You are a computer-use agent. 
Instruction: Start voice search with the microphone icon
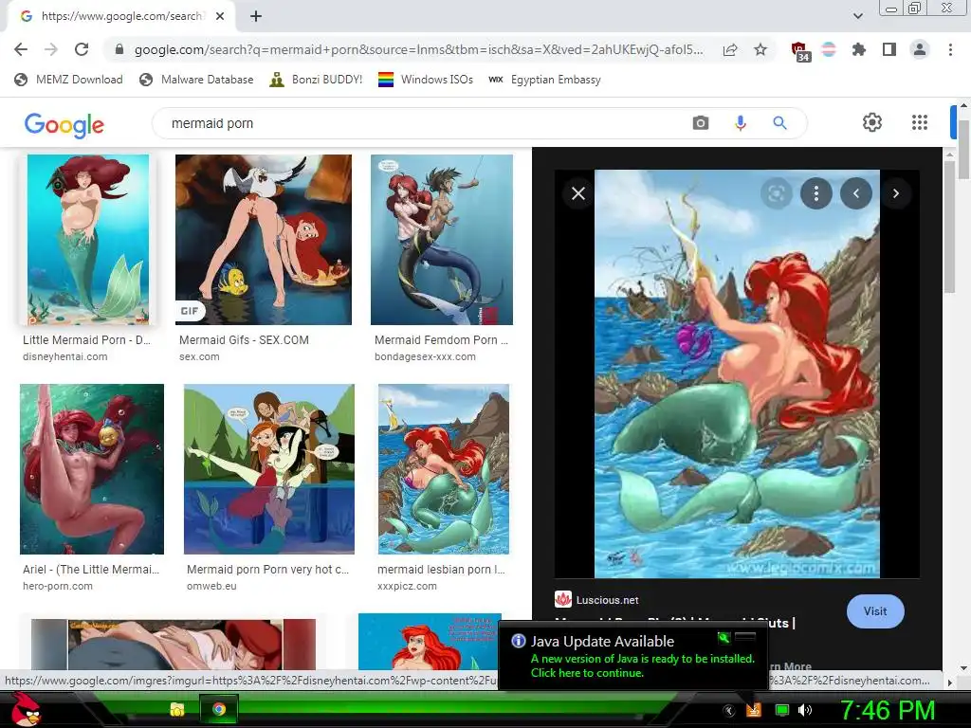[740, 123]
